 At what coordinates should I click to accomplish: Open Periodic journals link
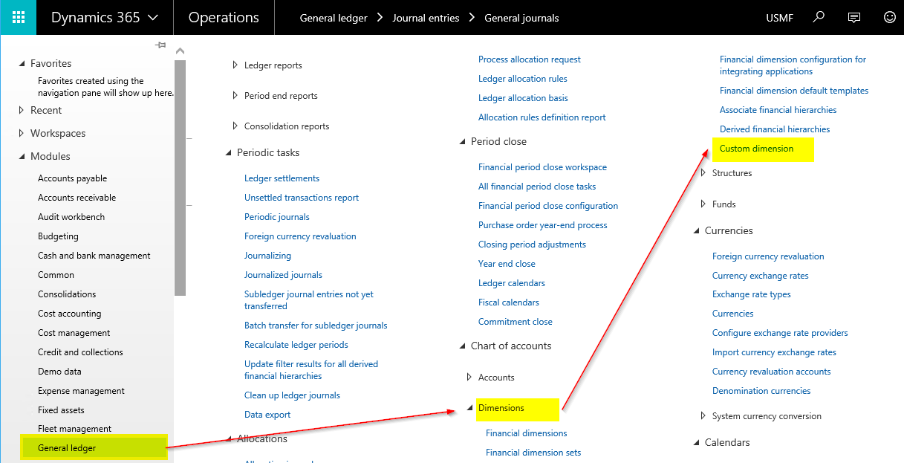tap(277, 217)
